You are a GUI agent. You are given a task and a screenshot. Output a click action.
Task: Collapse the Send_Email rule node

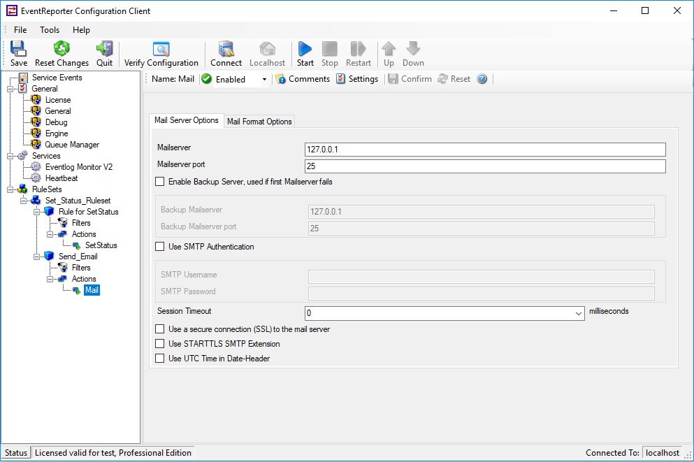pyautogui.click(x=37, y=257)
